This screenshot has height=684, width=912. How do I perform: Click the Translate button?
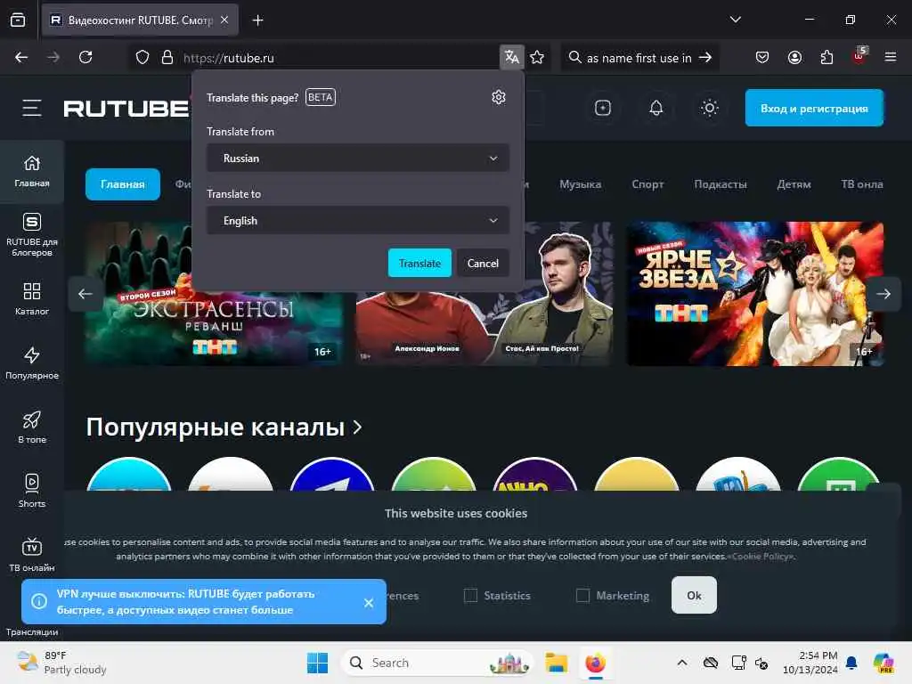[x=419, y=263]
